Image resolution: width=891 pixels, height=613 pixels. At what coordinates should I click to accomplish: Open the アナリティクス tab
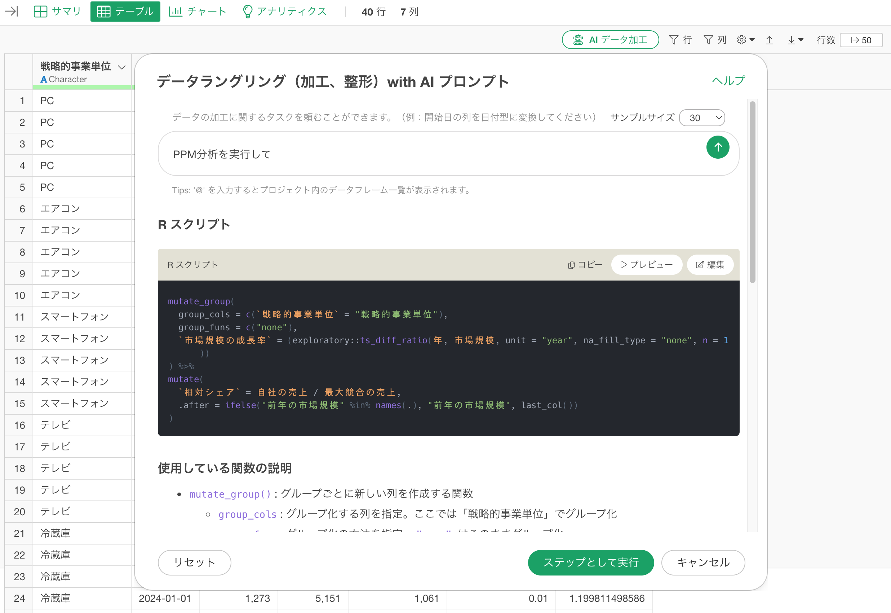point(284,11)
